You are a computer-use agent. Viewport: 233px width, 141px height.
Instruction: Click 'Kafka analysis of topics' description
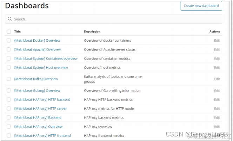(x=113, y=79)
